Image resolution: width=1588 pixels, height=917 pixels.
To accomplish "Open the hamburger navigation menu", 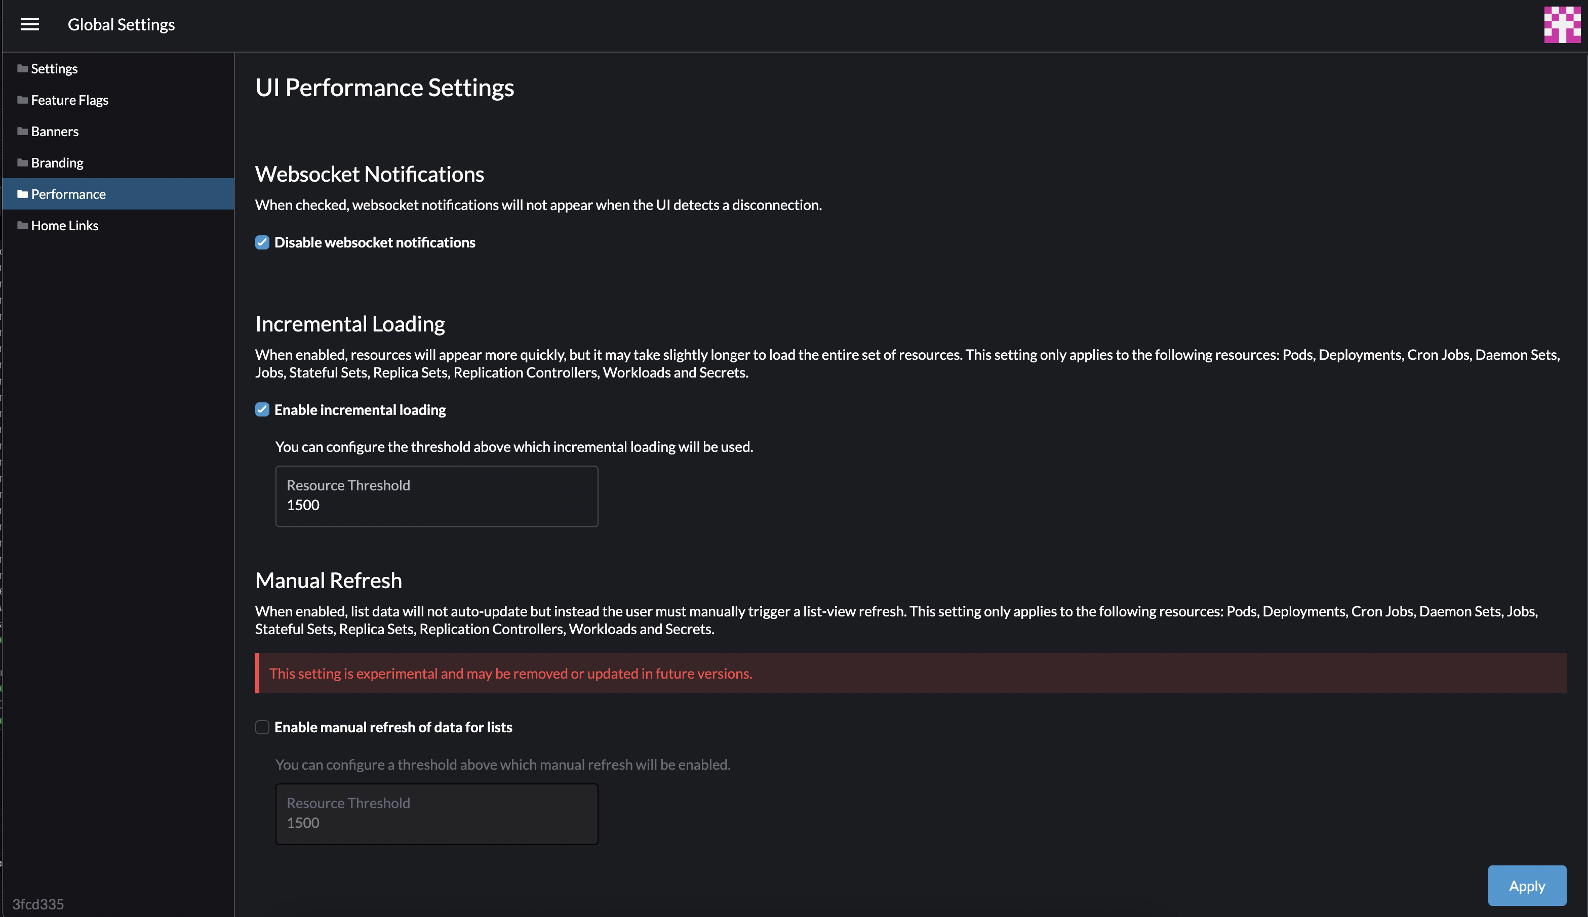I will [x=29, y=24].
